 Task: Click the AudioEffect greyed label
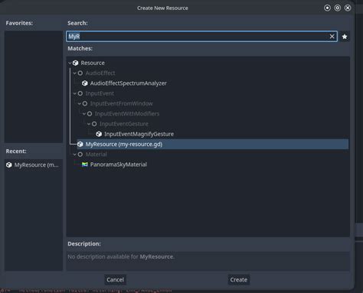pyautogui.click(x=100, y=73)
